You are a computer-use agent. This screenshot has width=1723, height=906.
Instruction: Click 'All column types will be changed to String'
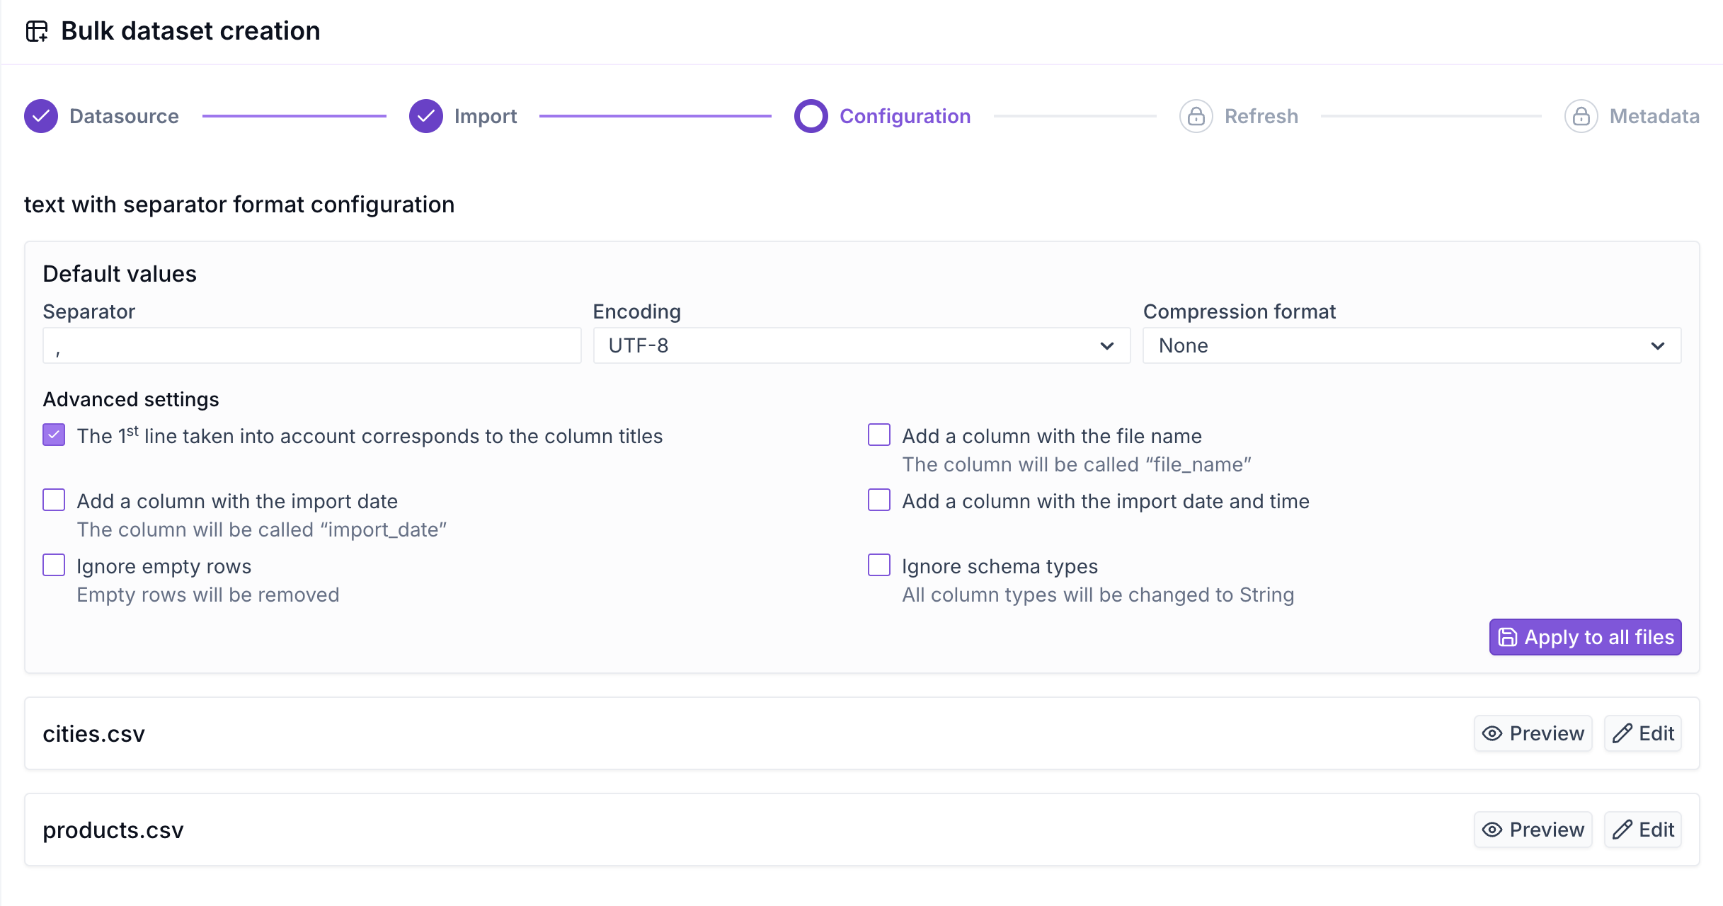click(x=1098, y=595)
